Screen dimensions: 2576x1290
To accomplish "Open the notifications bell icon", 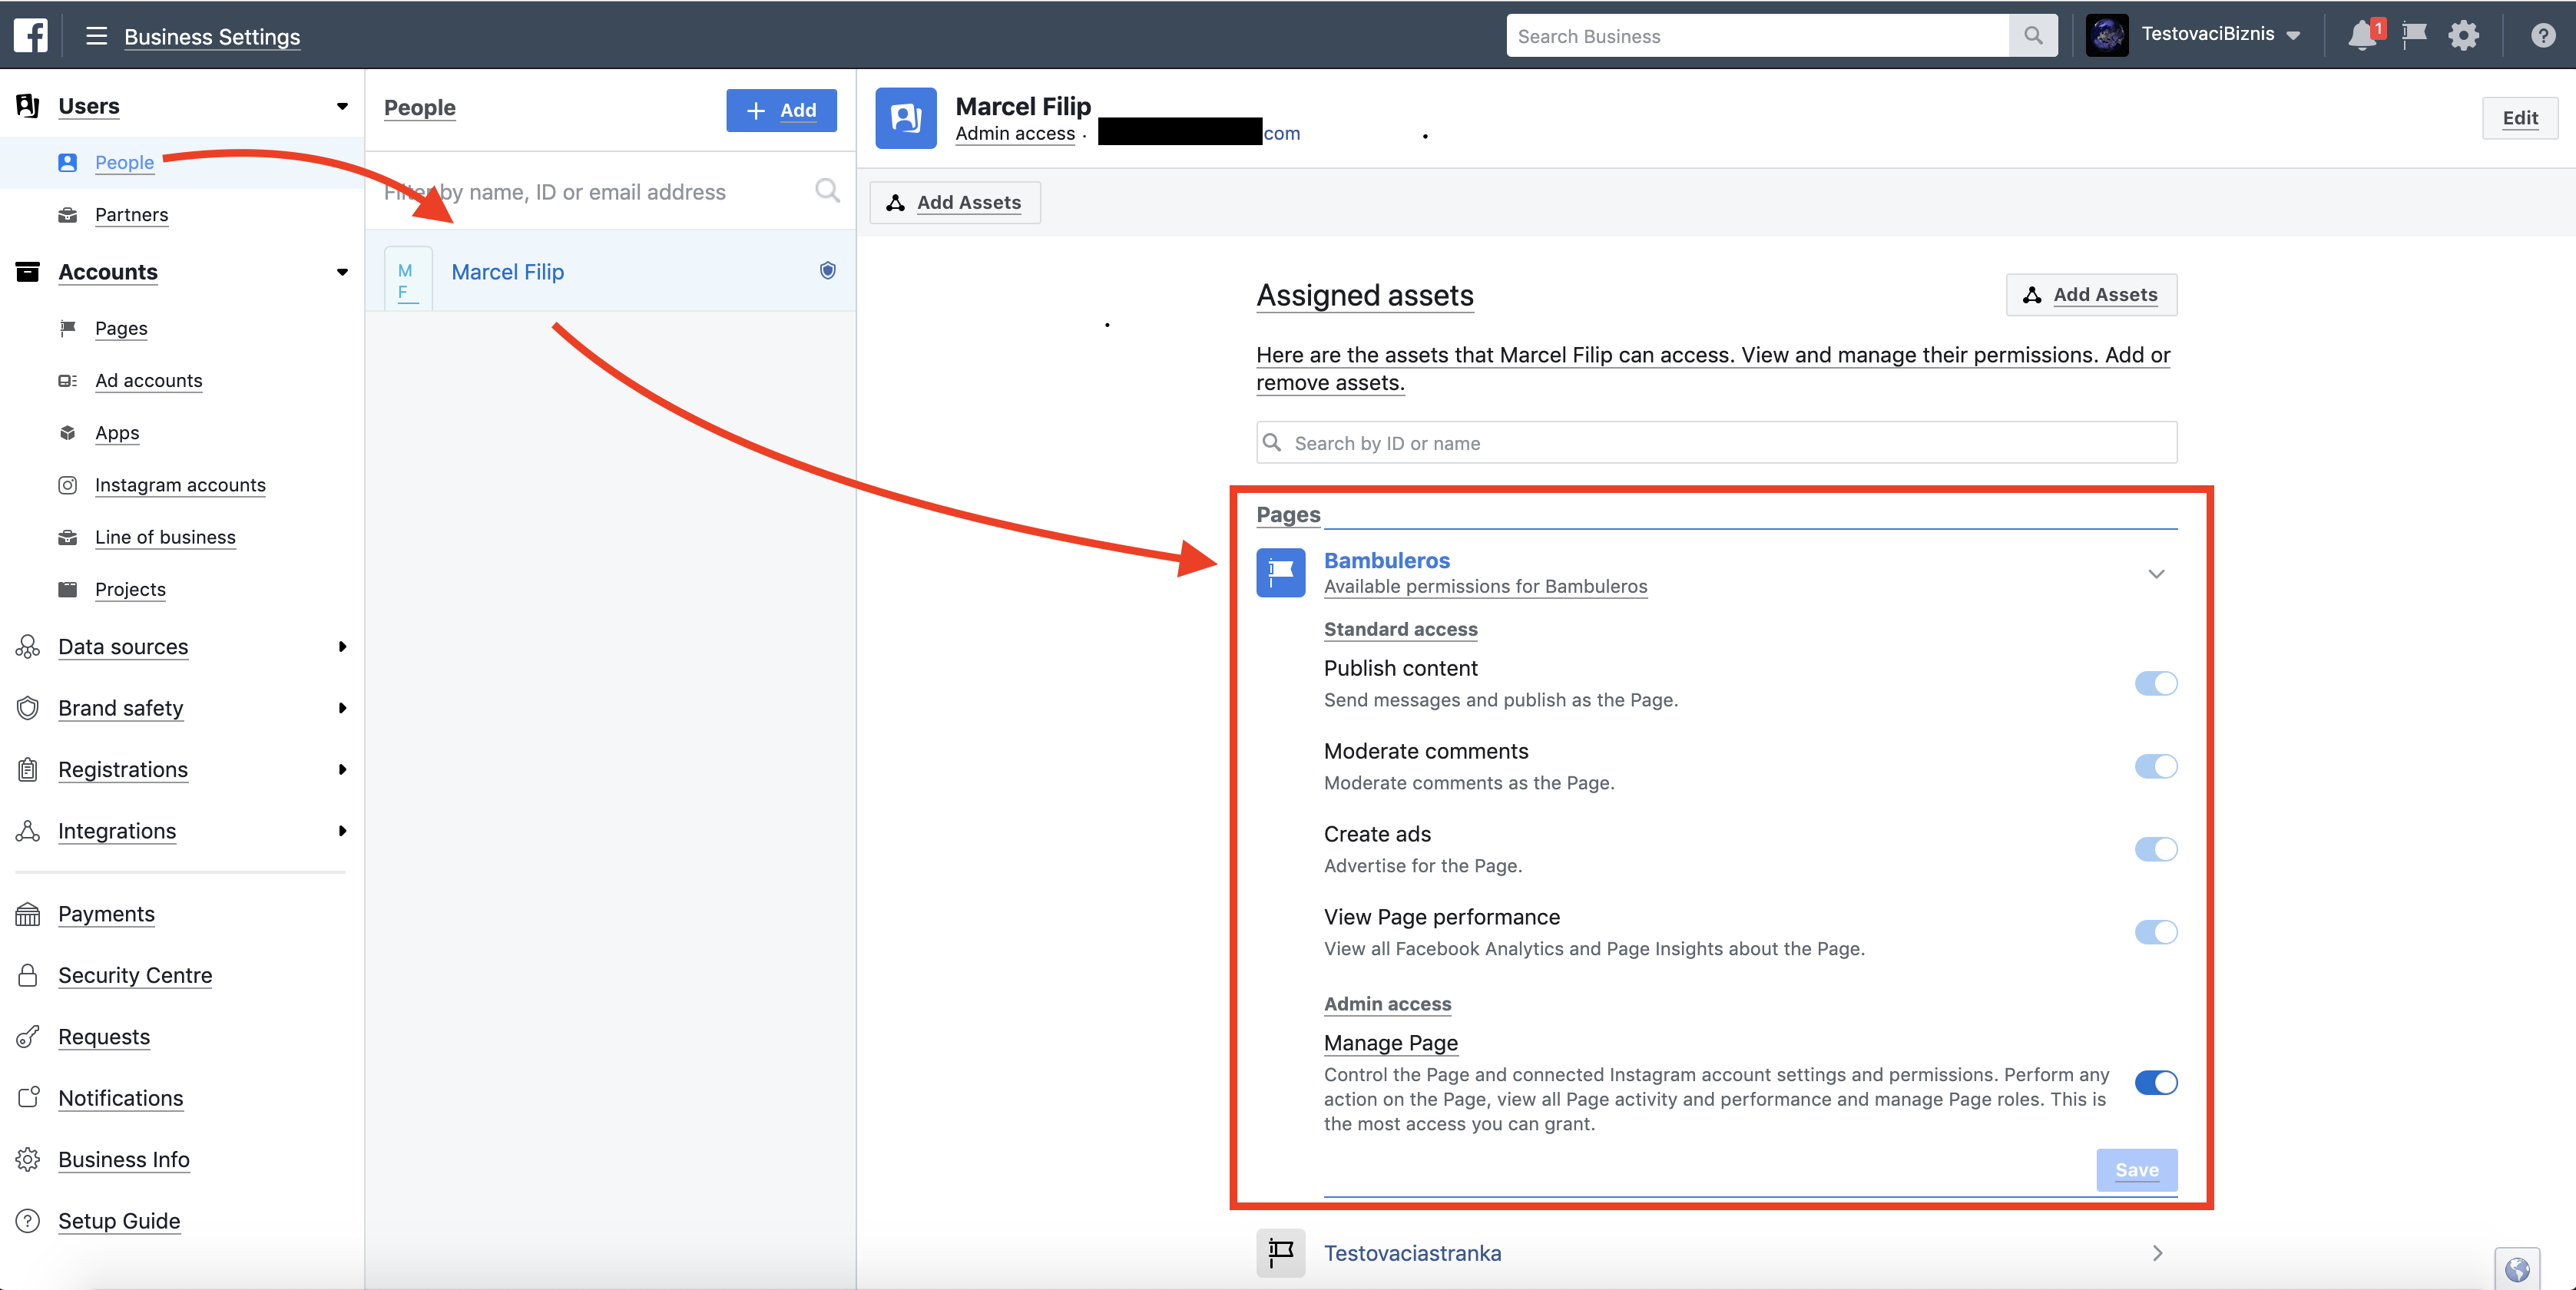I will 2362,35.
